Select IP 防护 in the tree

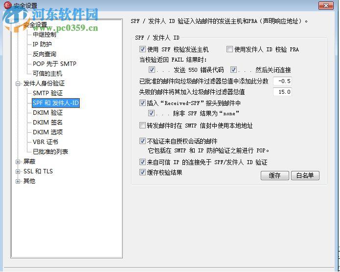42,44
